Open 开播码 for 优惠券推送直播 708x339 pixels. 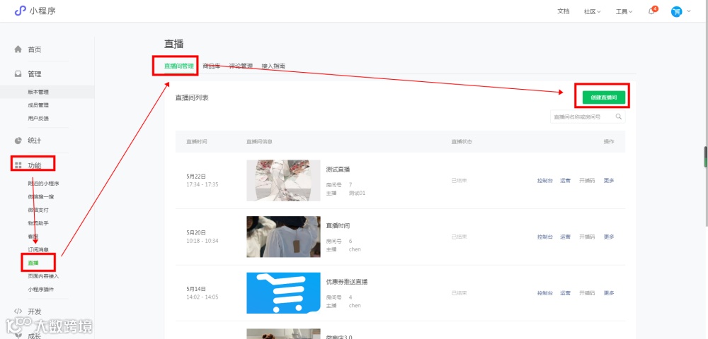click(587, 293)
